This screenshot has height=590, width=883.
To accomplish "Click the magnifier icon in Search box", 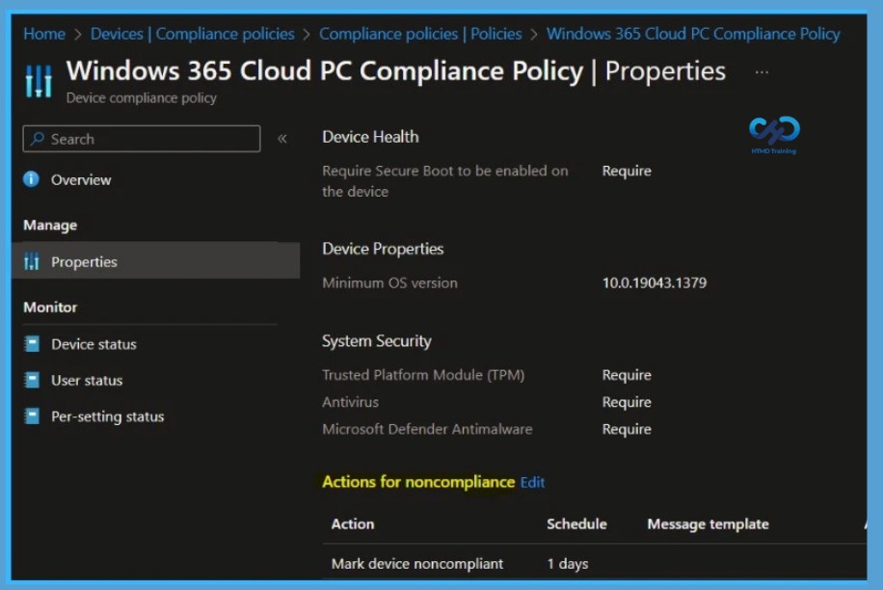I will (x=38, y=139).
